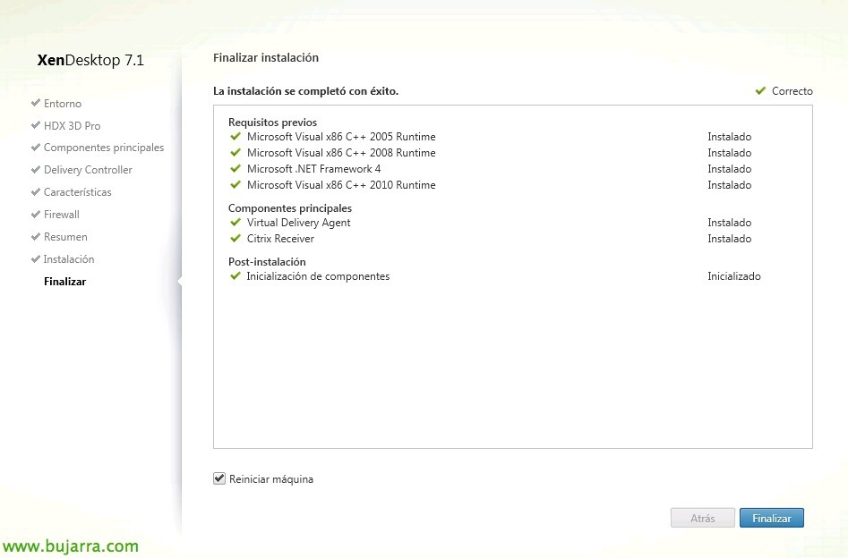Select the Finalizar wizard step in sidebar

click(64, 282)
